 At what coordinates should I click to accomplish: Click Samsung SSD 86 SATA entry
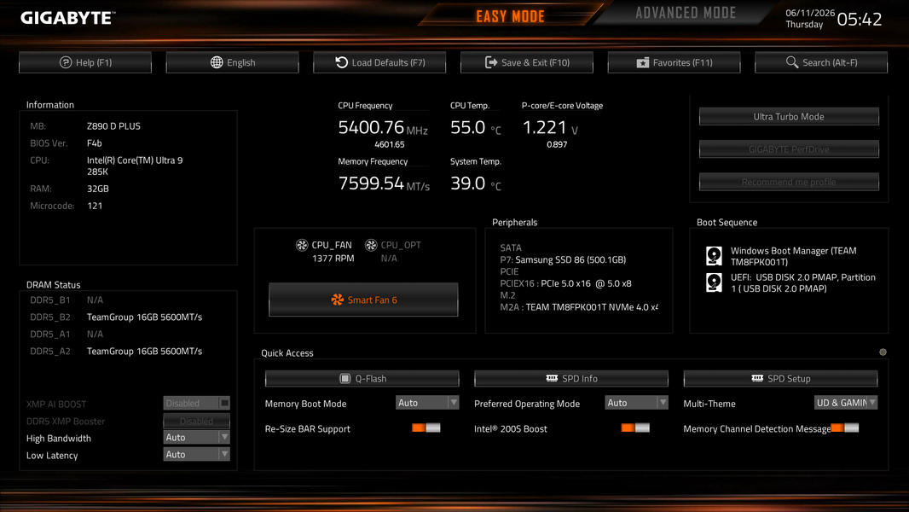click(x=563, y=259)
